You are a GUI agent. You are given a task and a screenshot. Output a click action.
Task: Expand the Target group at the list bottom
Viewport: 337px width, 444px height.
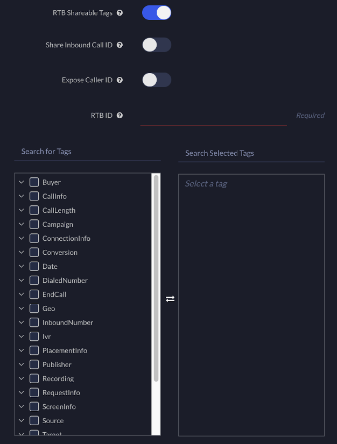pyautogui.click(x=20, y=433)
